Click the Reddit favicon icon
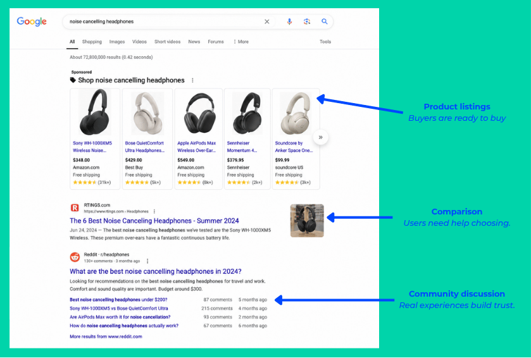The image size is (531, 358). (75, 257)
